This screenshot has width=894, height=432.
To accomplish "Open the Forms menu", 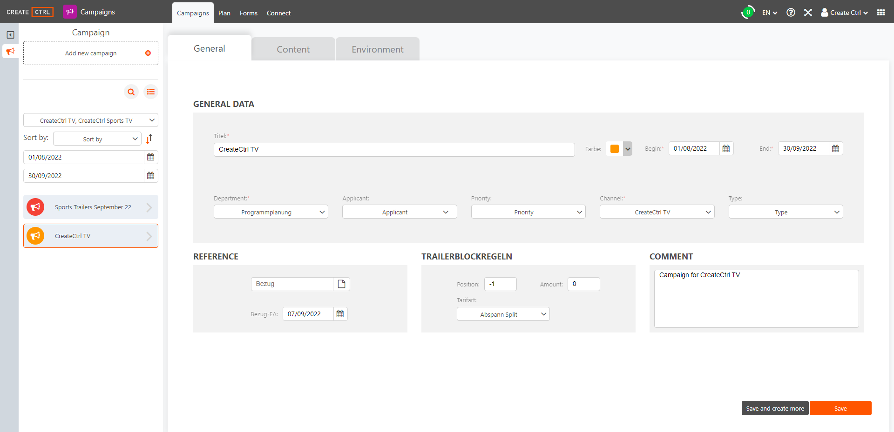I will [x=249, y=13].
